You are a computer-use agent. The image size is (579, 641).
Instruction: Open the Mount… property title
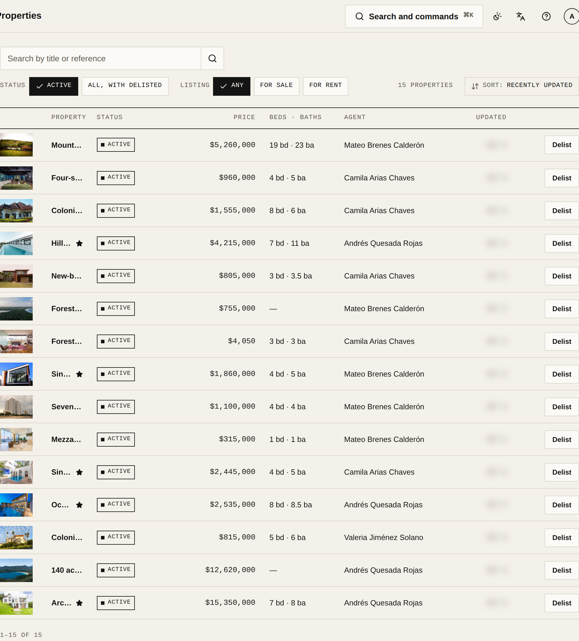click(x=67, y=145)
